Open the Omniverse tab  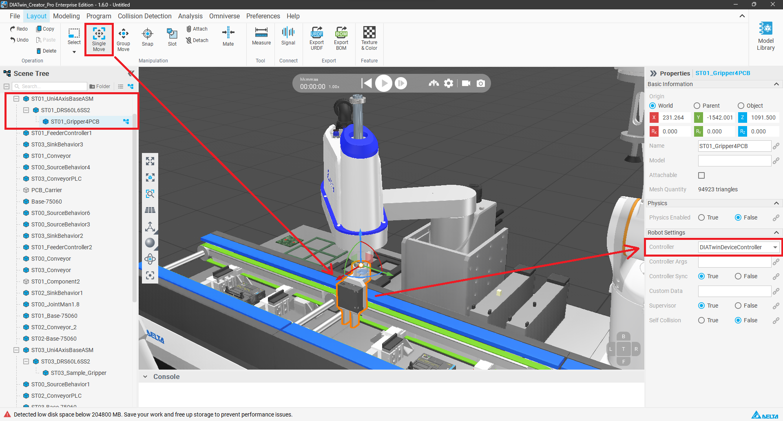pyautogui.click(x=225, y=16)
